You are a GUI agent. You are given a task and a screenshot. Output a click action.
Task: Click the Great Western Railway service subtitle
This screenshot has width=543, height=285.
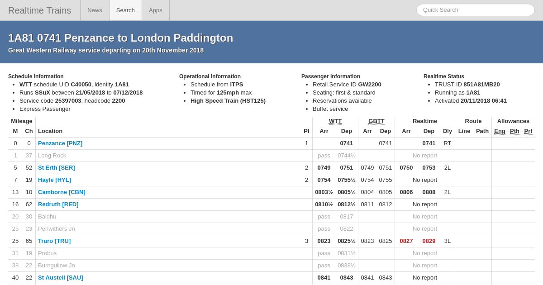(106, 50)
